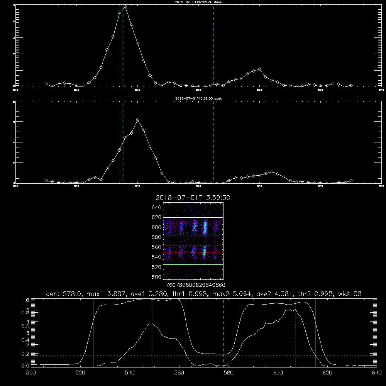Click the '1.6' y-axis label of the bottom plot

[25, 300]
